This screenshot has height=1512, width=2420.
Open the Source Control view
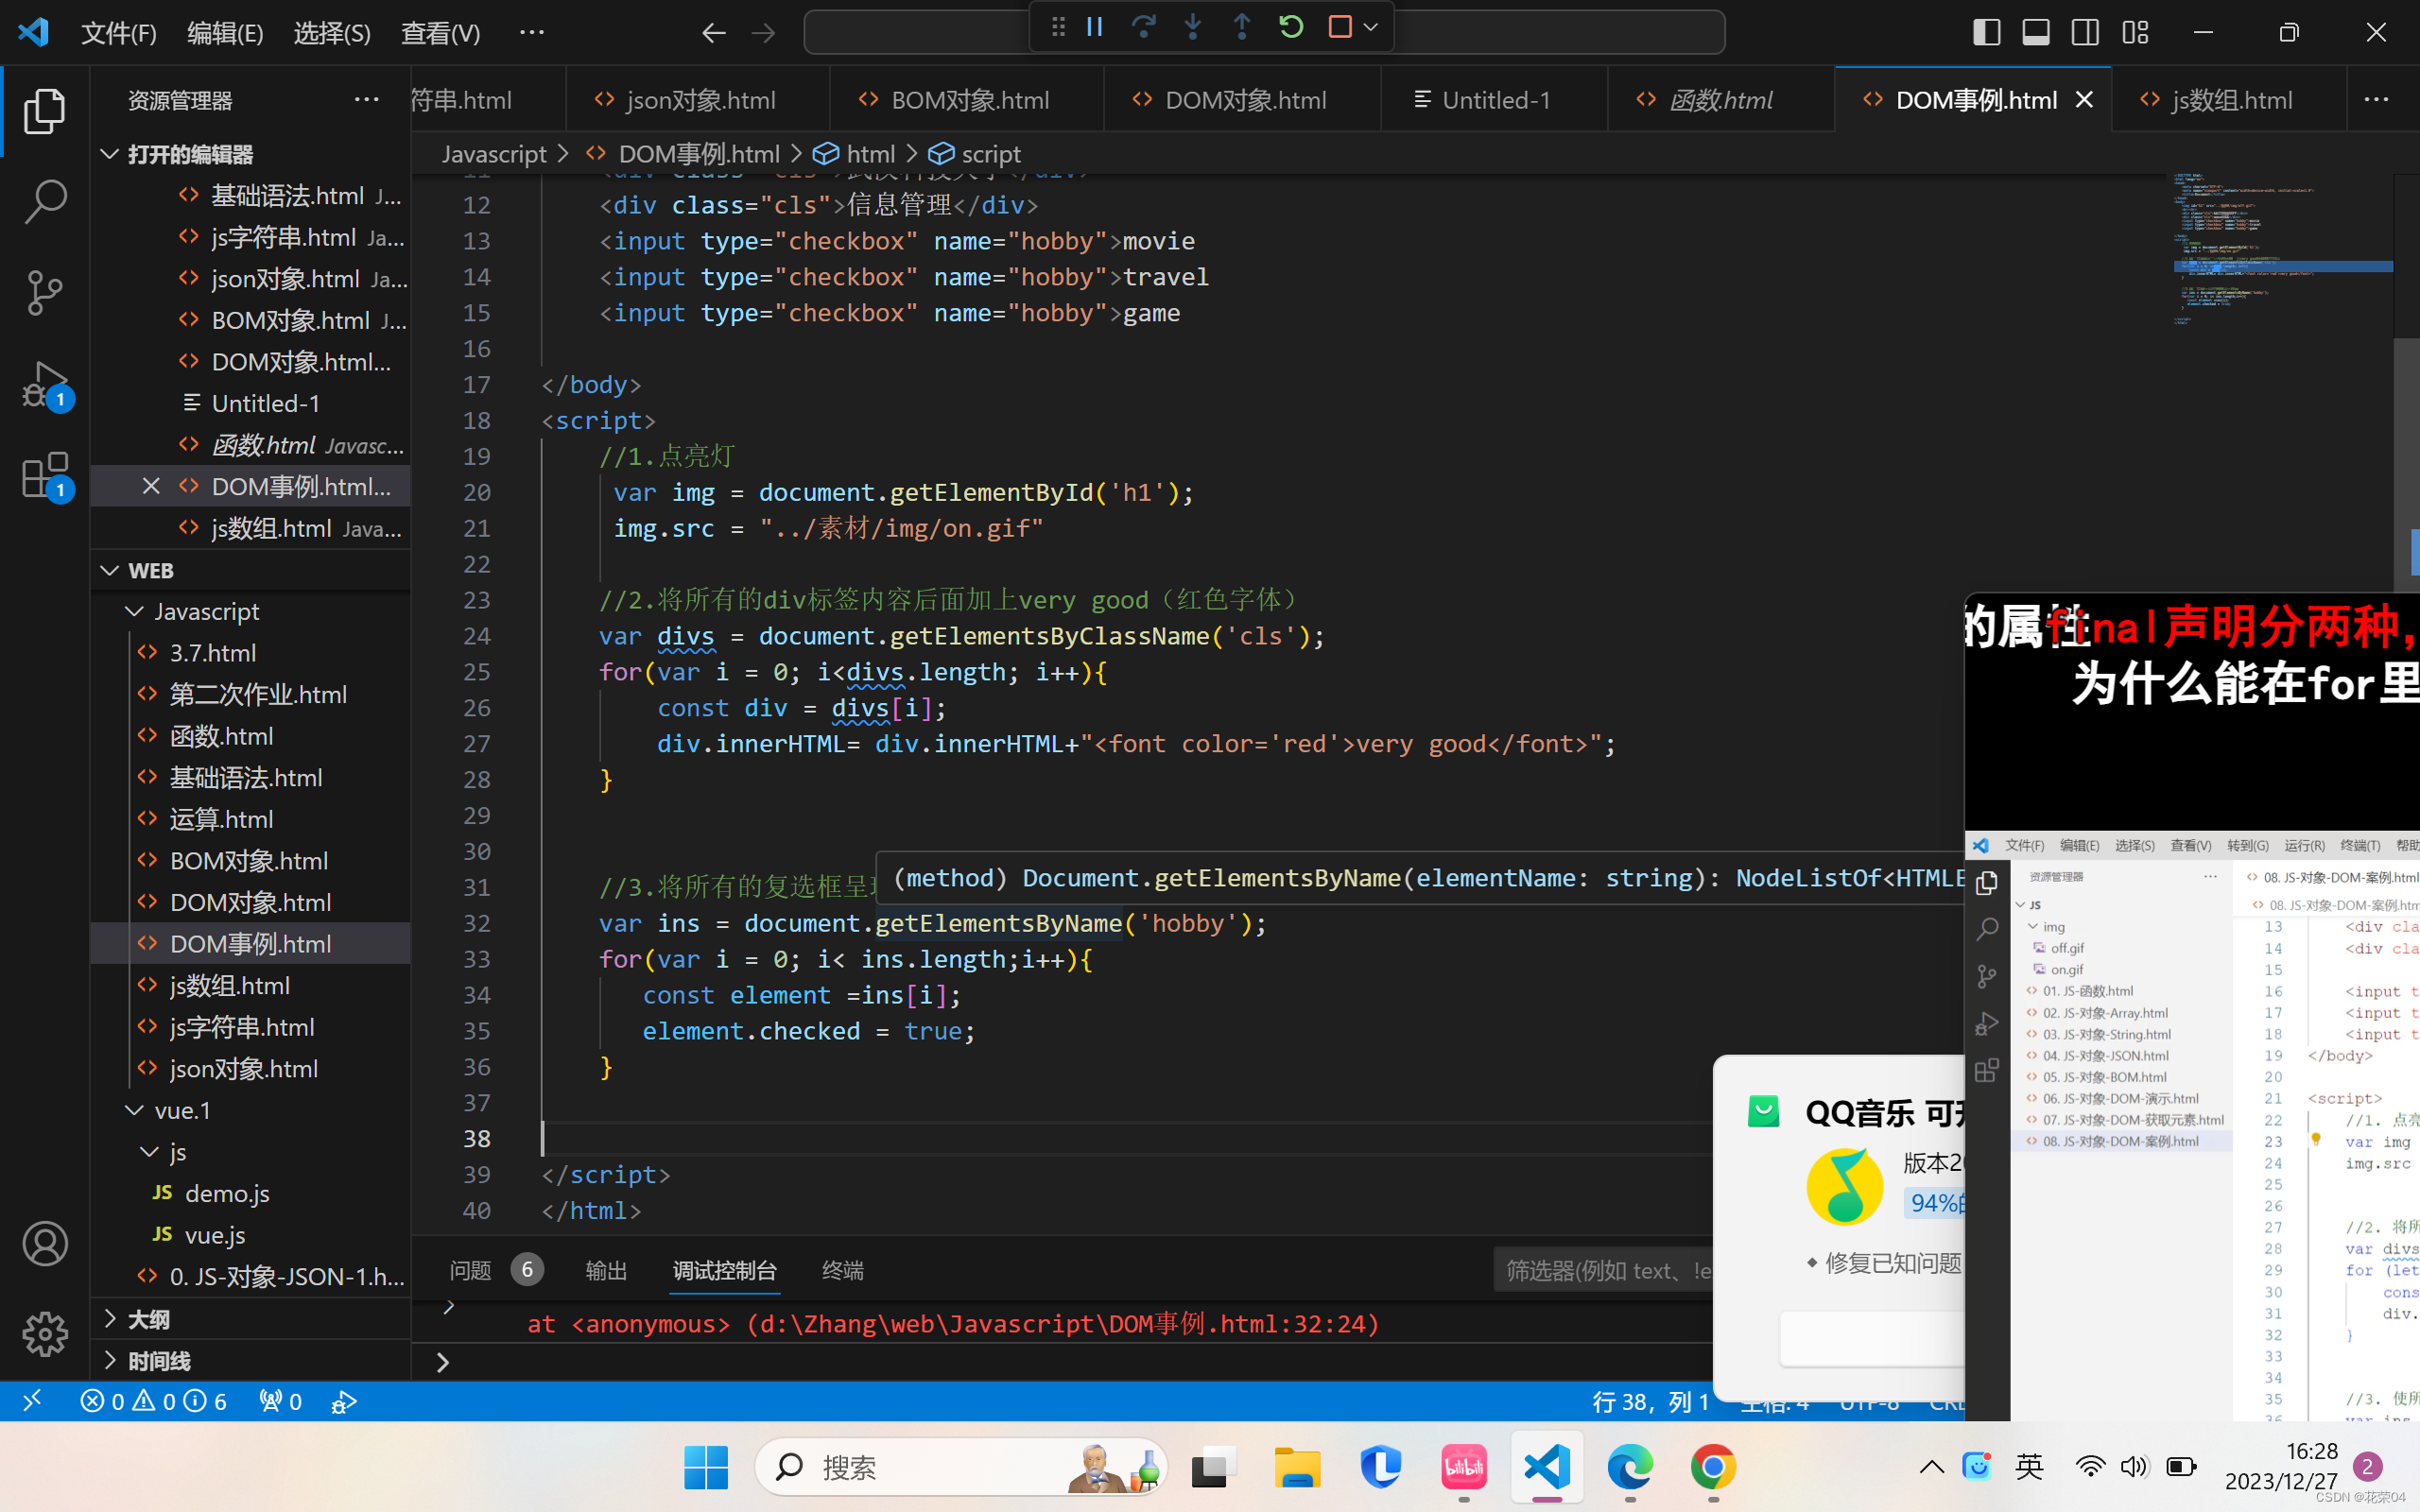(45, 292)
